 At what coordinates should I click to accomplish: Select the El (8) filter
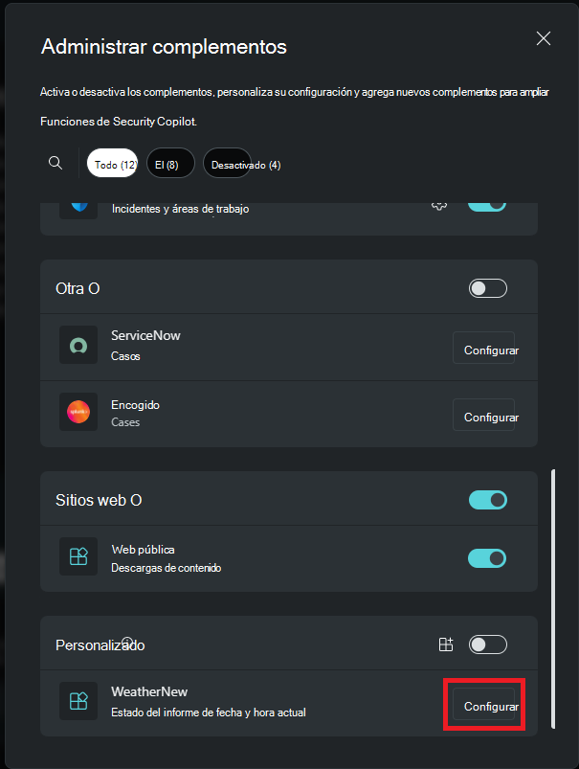click(170, 163)
